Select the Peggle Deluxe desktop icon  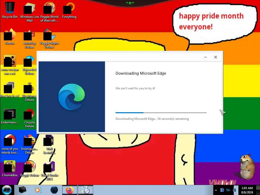click(29, 169)
